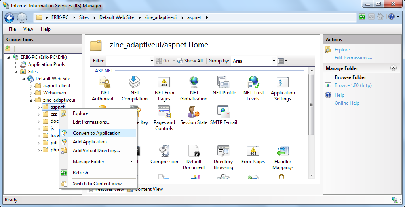Image resolution: width=405 pixels, height=207 pixels.
Task: Choose Edit Permissions... from context menu
Action: [x=98, y=122]
